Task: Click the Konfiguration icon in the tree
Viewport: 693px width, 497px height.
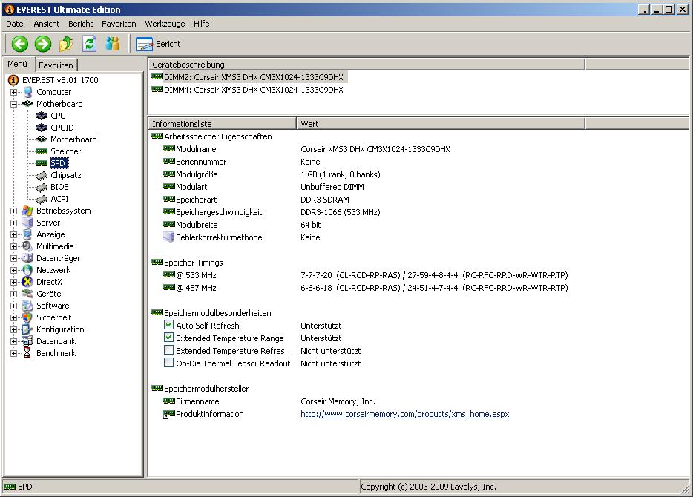Action: pos(27,329)
